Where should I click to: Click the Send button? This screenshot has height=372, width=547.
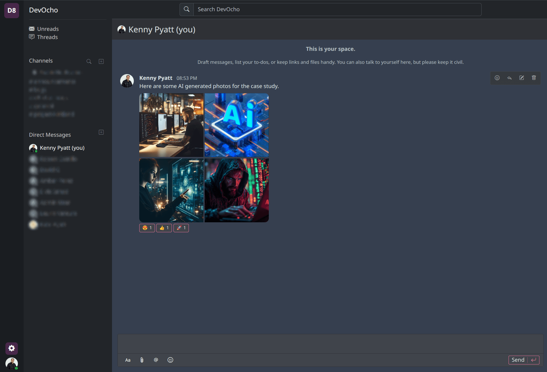[518, 360]
